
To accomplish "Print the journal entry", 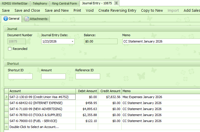I will 77,11.
